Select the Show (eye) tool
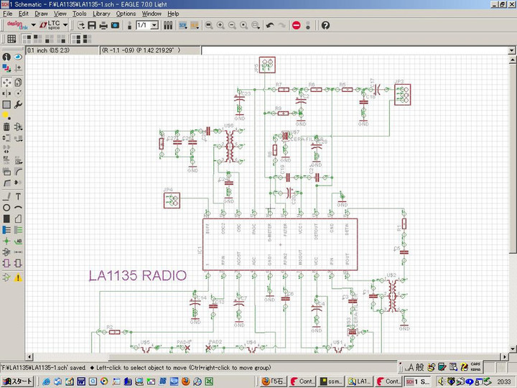 coord(18,57)
